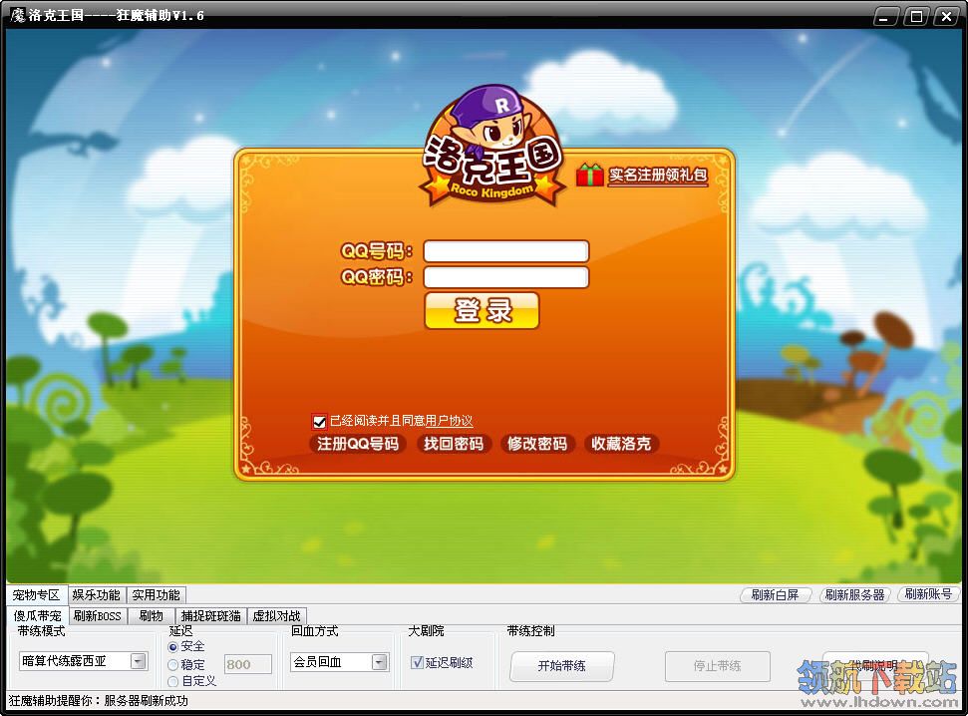968x716 pixels.
Task: Minimize the 狂魔辅助 window
Action: 884,17
